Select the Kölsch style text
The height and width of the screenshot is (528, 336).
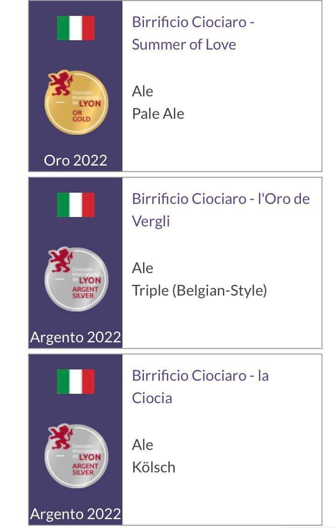tap(154, 467)
